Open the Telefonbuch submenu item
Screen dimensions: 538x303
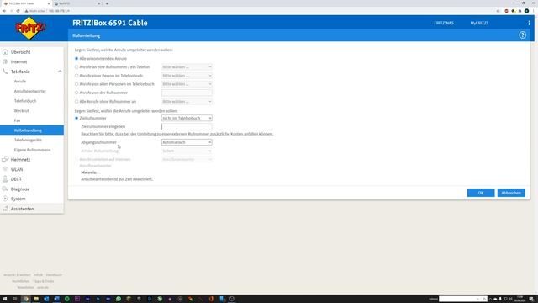click(25, 101)
